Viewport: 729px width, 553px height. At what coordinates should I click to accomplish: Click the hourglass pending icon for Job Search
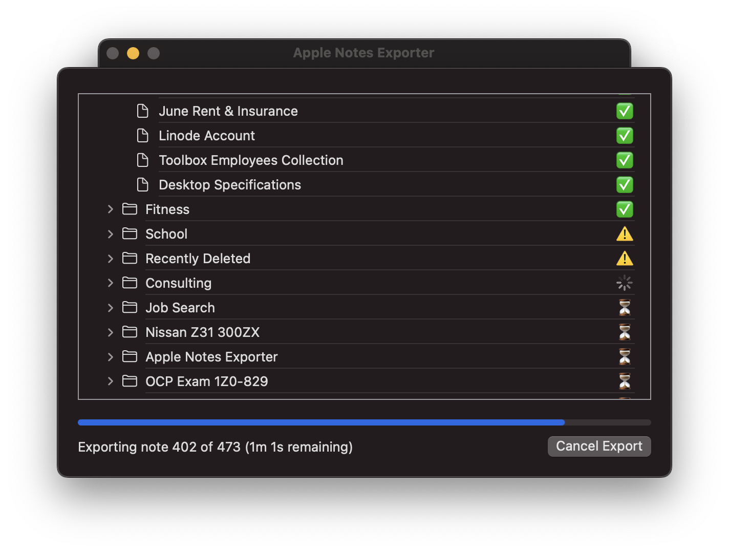tap(625, 307)
